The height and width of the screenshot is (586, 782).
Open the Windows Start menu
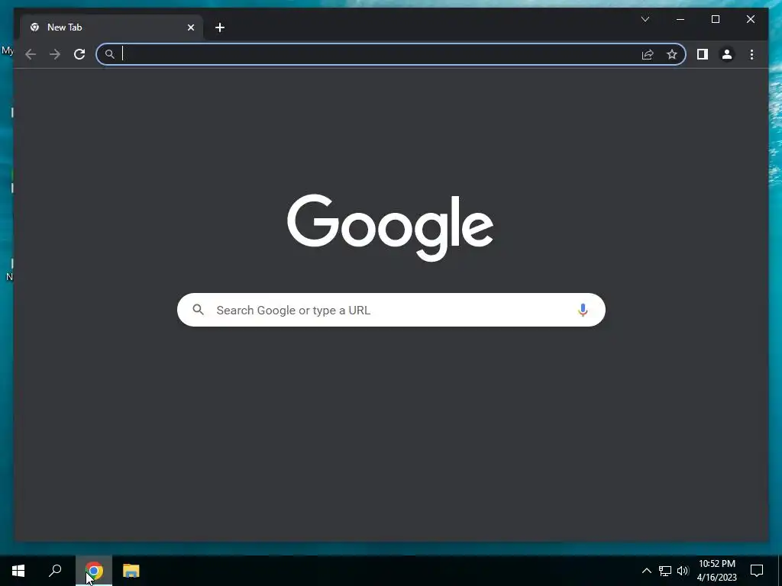18,571
